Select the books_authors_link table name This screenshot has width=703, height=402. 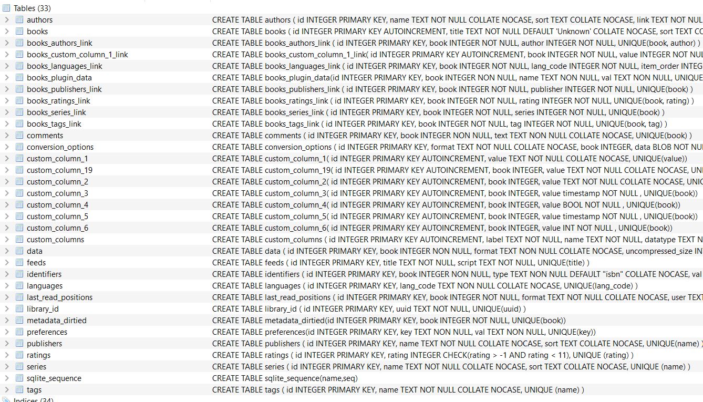click(59, 43)
